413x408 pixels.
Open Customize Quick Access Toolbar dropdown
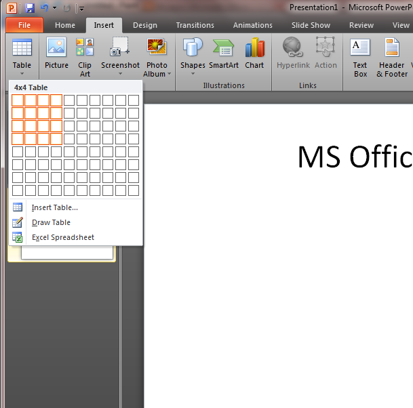[81, 9]
